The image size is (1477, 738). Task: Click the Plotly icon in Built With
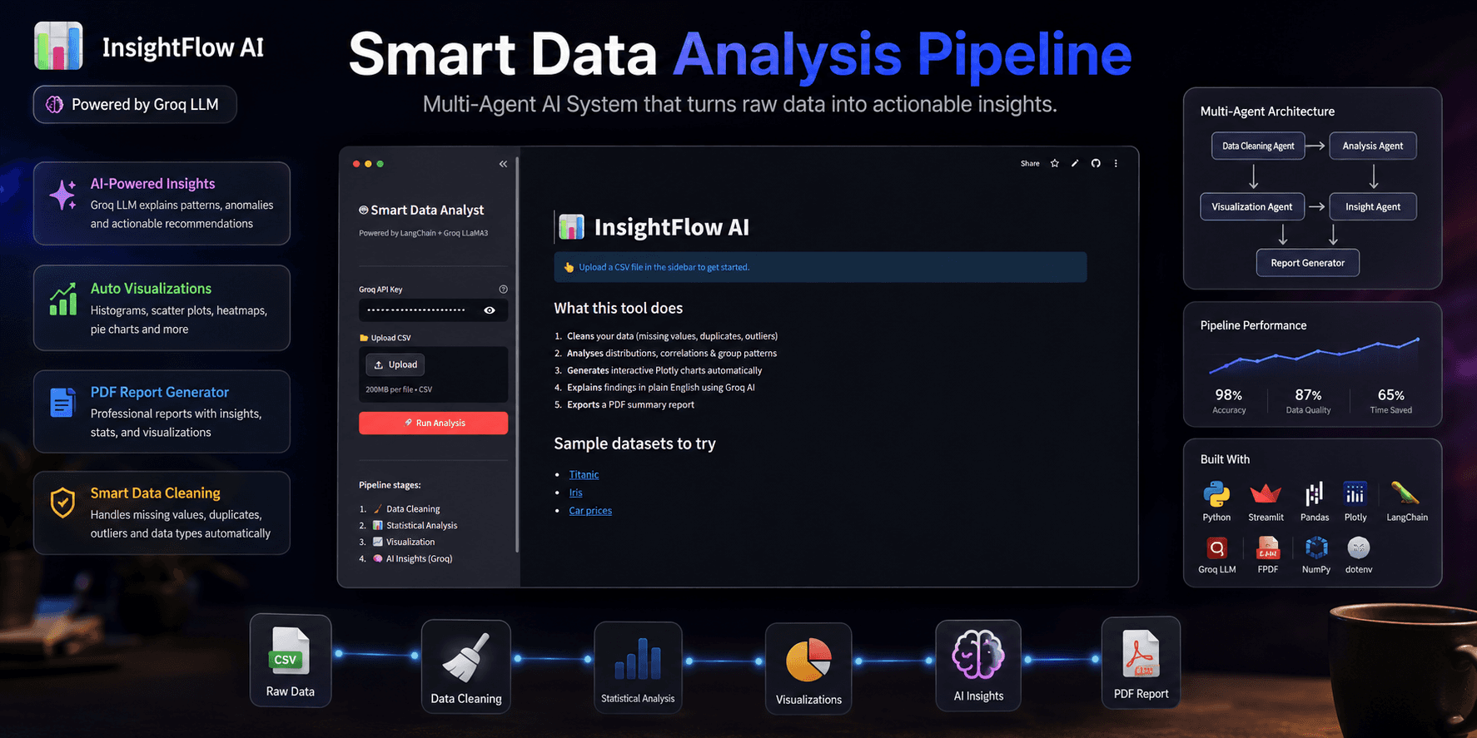(1355, 494)
